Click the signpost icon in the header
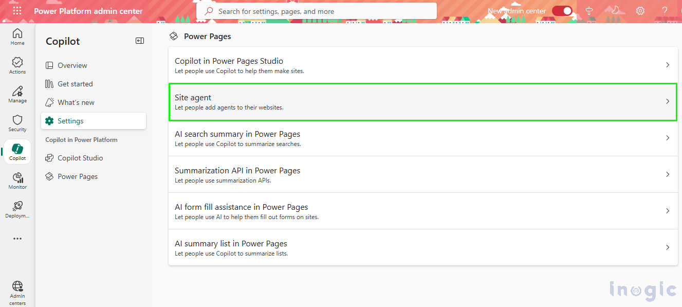The width and height of the screenshot is (682, 307). tap(589, 11)
